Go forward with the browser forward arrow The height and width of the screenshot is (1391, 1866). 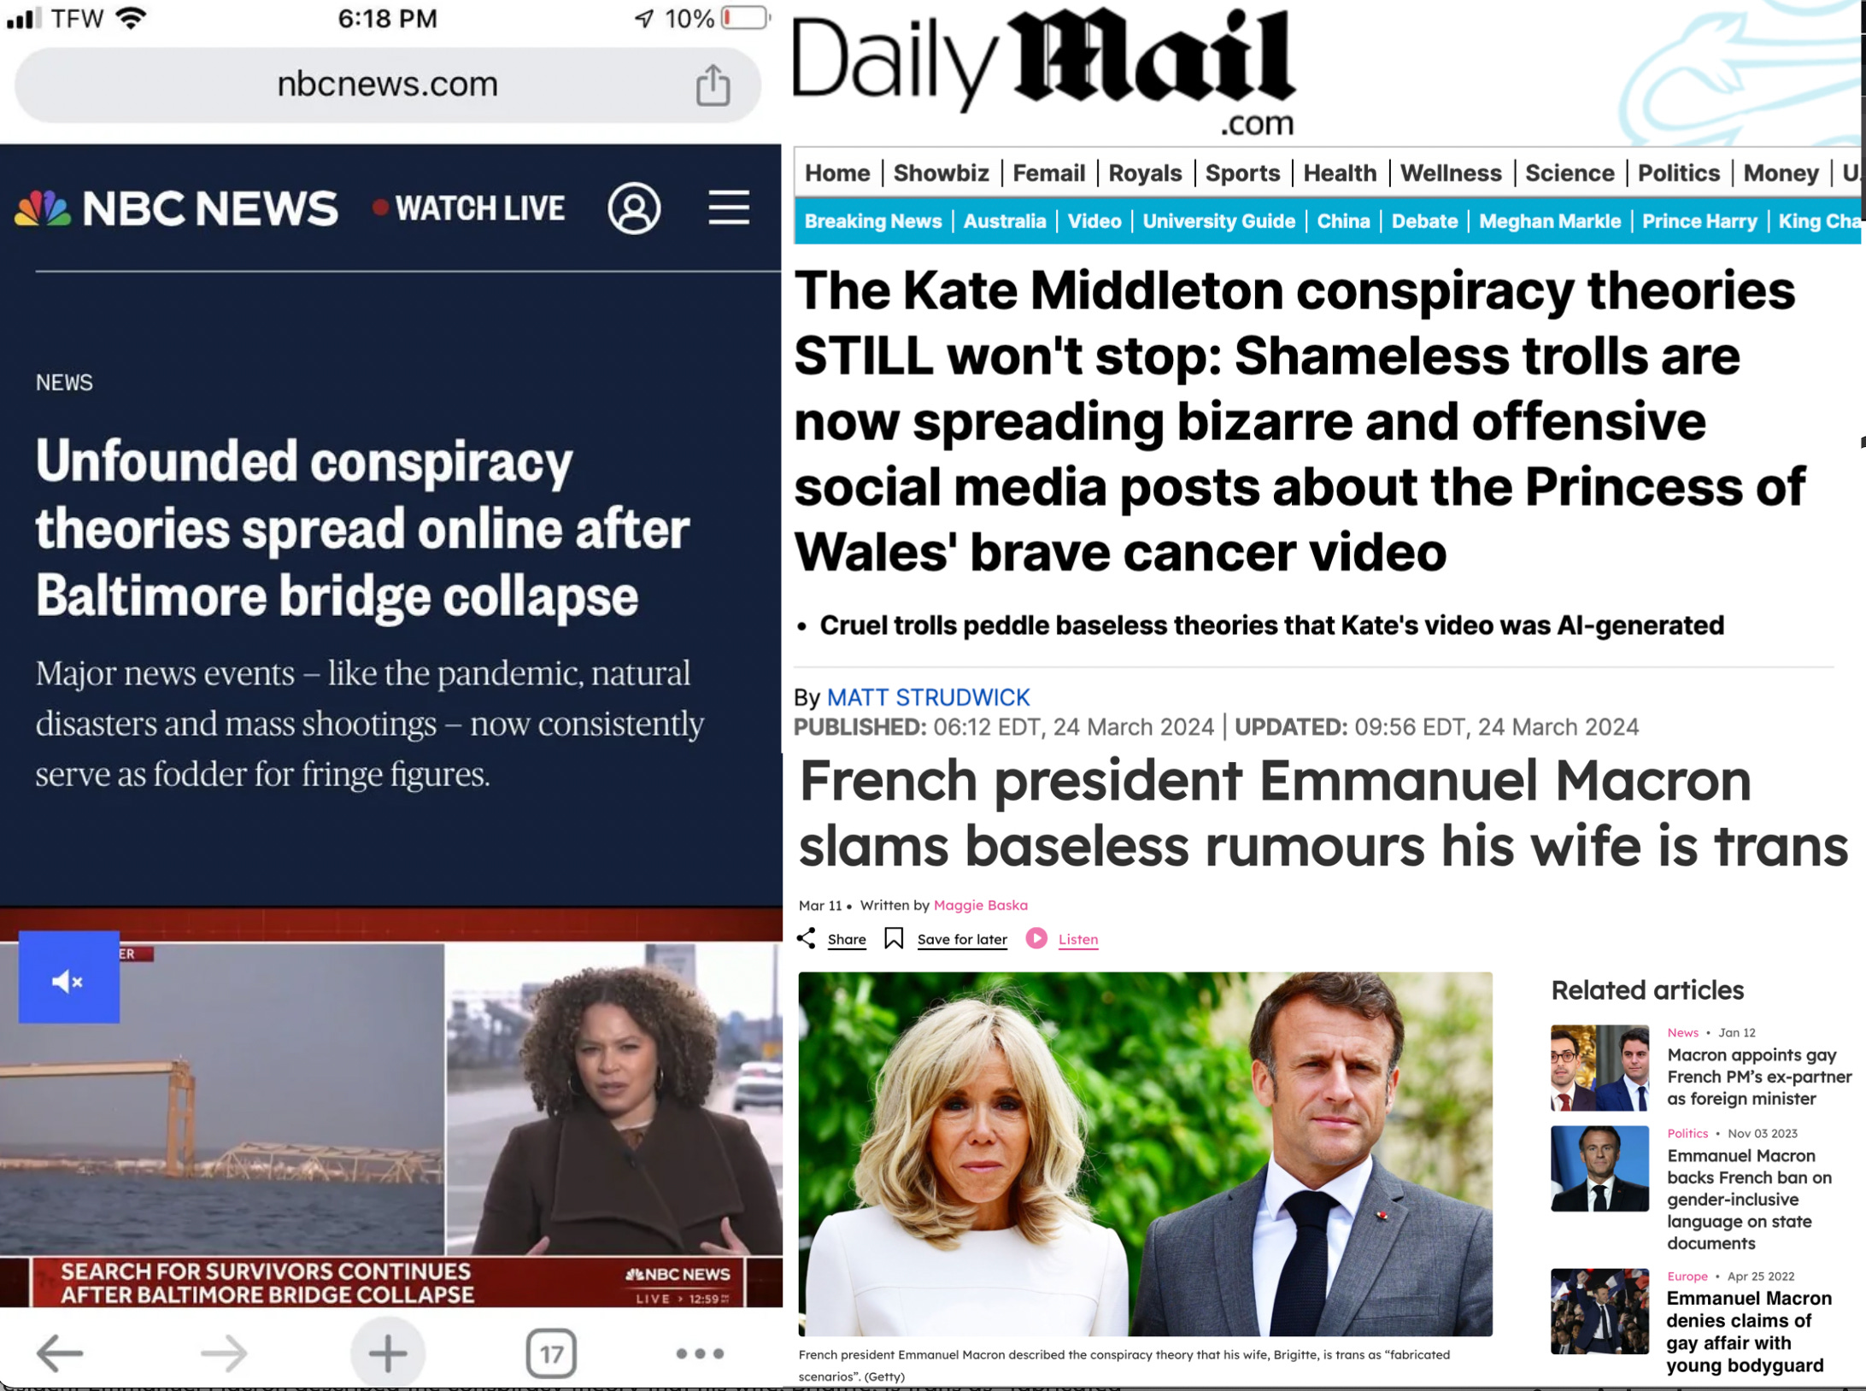click(x=224, y=1353)
